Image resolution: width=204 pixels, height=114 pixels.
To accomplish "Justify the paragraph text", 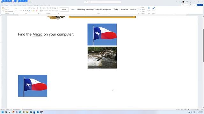I will [x=47, y=10].
